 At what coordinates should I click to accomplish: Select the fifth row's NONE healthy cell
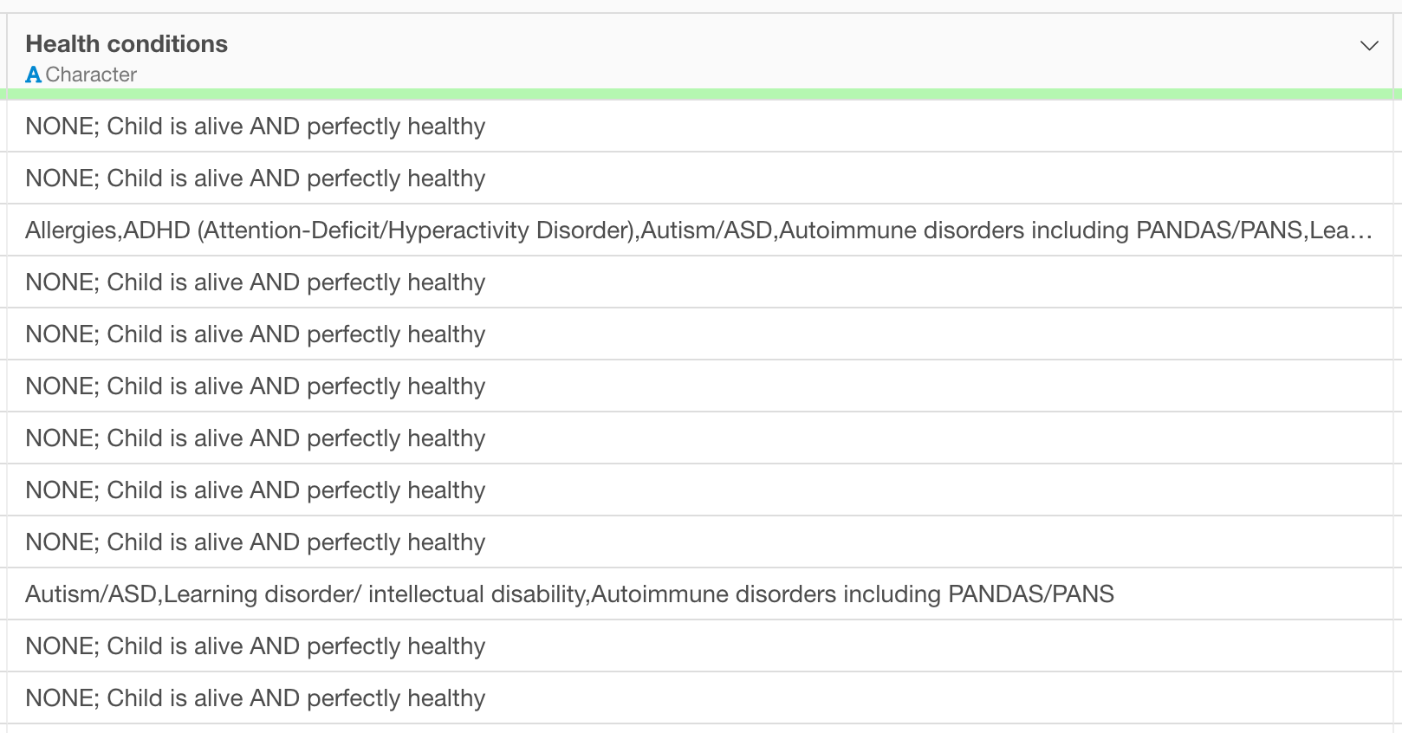pos(699,334)
